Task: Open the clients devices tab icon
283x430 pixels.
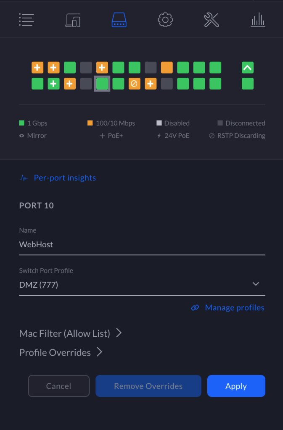Action: pyautogui.click(x=73, y=20)
